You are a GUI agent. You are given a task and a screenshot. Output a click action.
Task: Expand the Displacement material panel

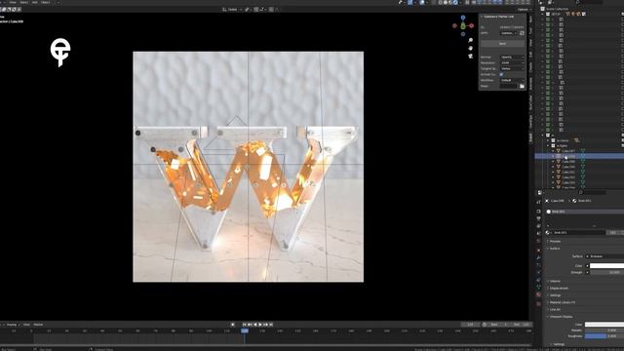tap(558, 289)
